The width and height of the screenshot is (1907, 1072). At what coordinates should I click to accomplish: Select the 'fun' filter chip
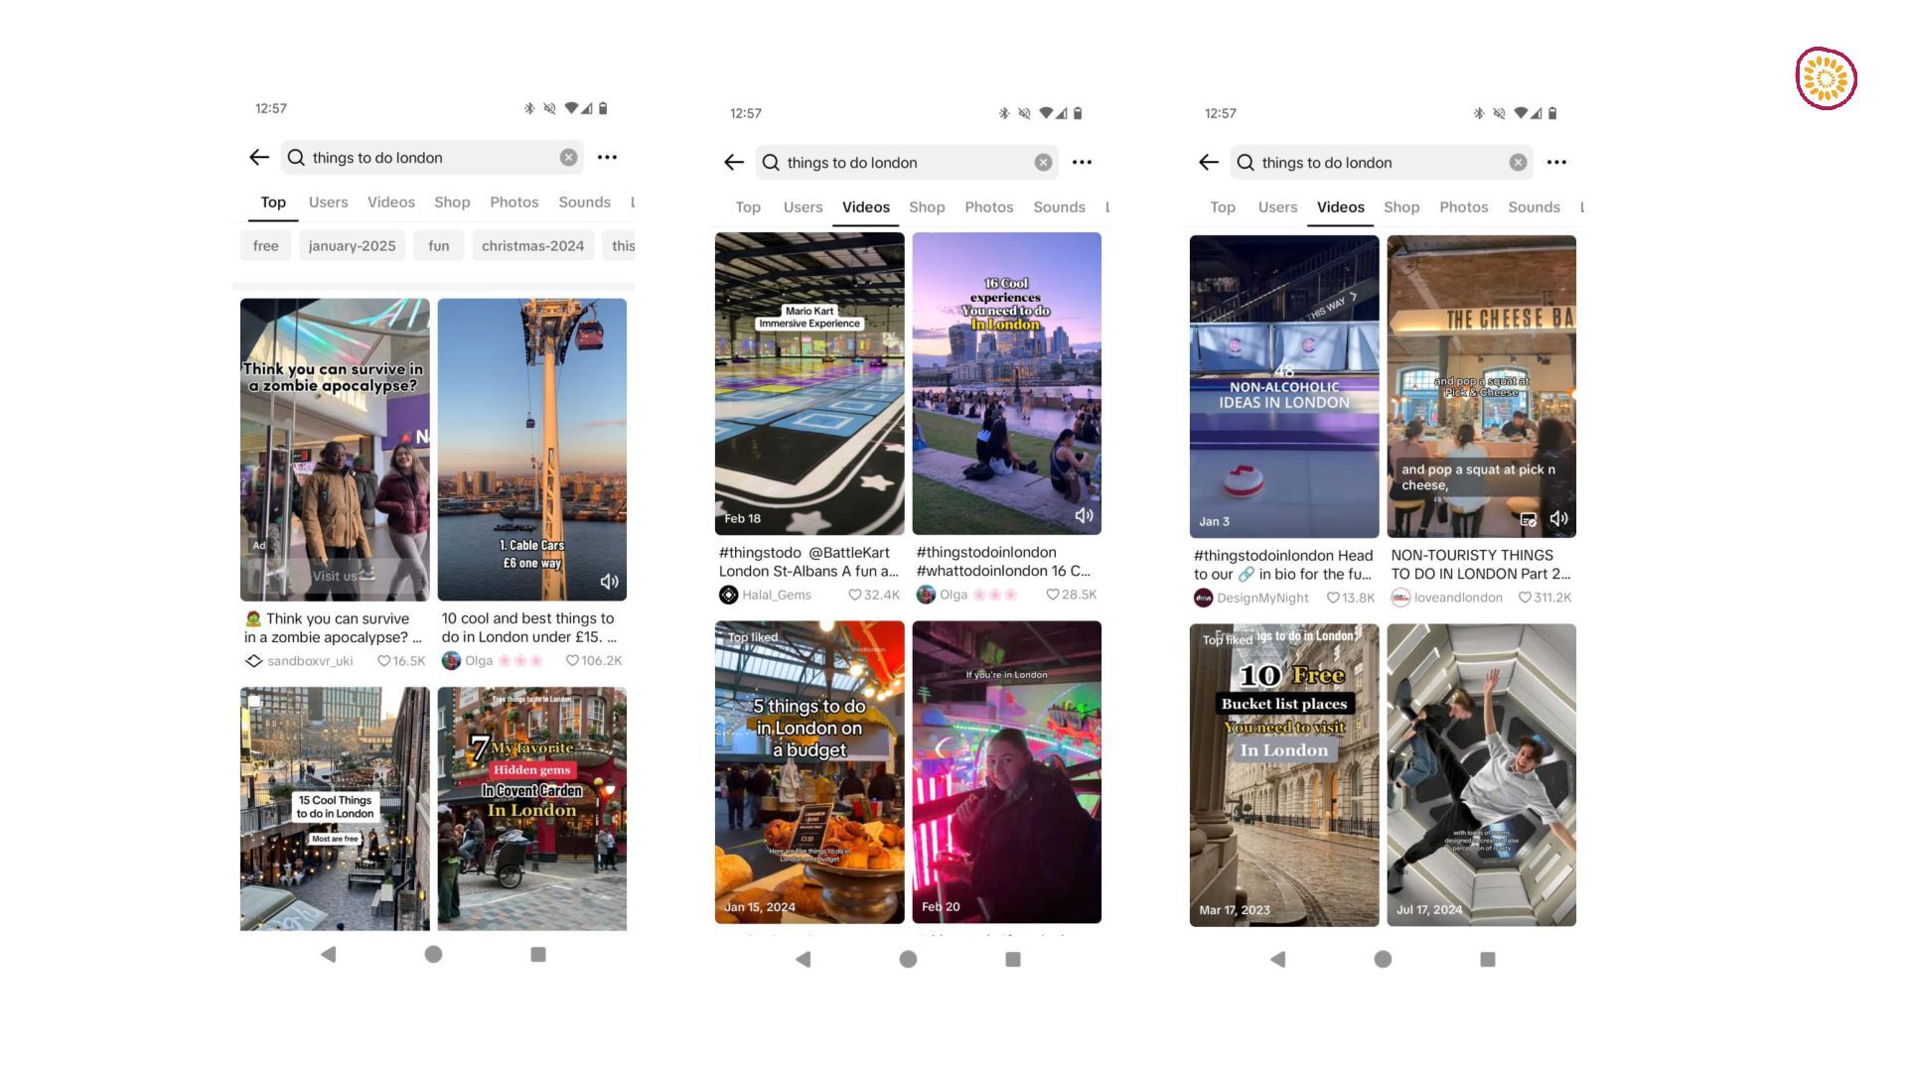pyautogui.click(x=439, y=246)
